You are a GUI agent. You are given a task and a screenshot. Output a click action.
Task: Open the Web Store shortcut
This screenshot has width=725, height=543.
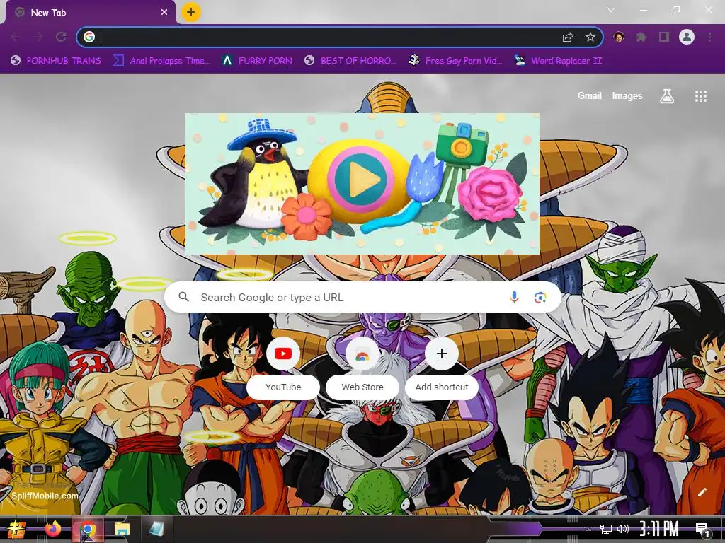pyautogui.click(x=362, y=368)
